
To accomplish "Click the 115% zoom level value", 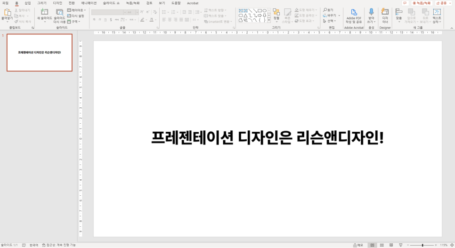I will pyautogui.click(x=443, y=245).
